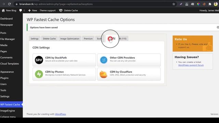Screen dimensions: 219x123
Task: Reload the page with browser refresh icon
Action: tap(9, 4)
